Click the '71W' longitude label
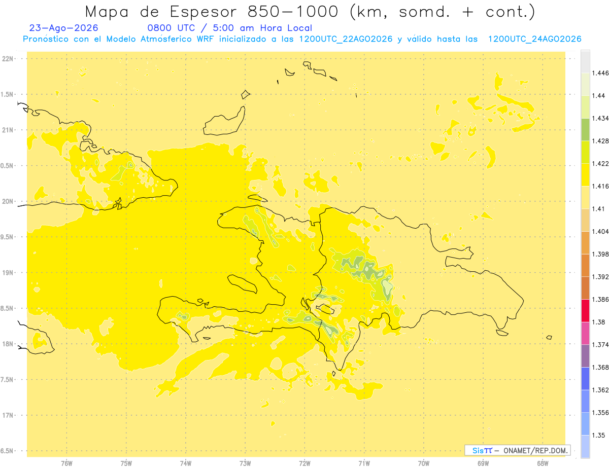Screen dimensions: 609x470 [x=364, y=463]
